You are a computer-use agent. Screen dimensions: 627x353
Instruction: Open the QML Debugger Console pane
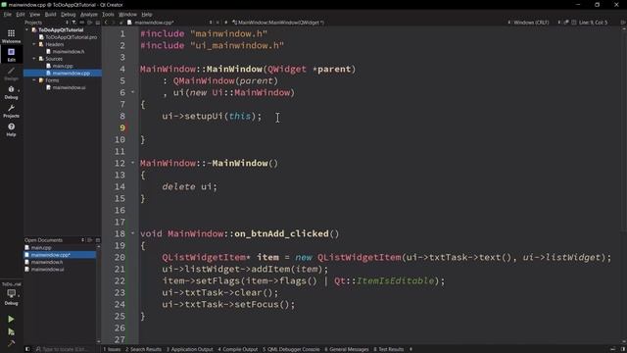point(291,349)
